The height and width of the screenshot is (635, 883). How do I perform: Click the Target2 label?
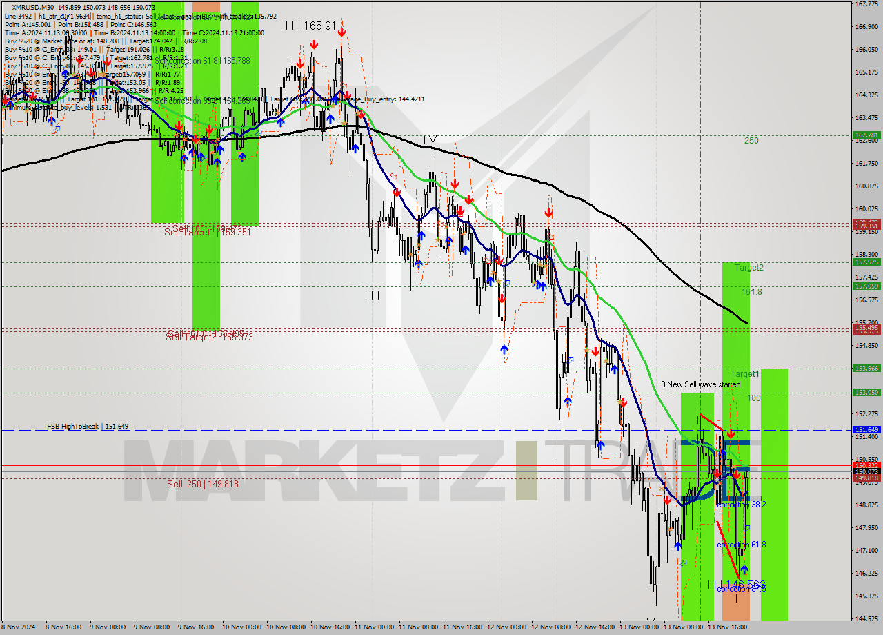click(749, 268)
